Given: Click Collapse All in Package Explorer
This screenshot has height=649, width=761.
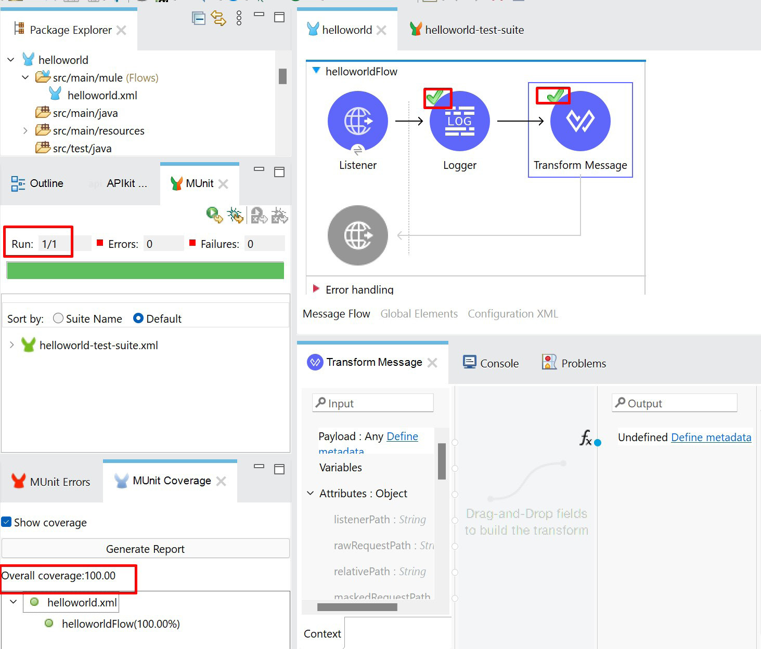Looking at the screenshot, I should [x=198, y=19].
